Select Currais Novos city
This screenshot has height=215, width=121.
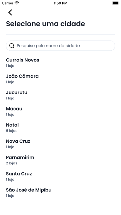tap(60, 62)
